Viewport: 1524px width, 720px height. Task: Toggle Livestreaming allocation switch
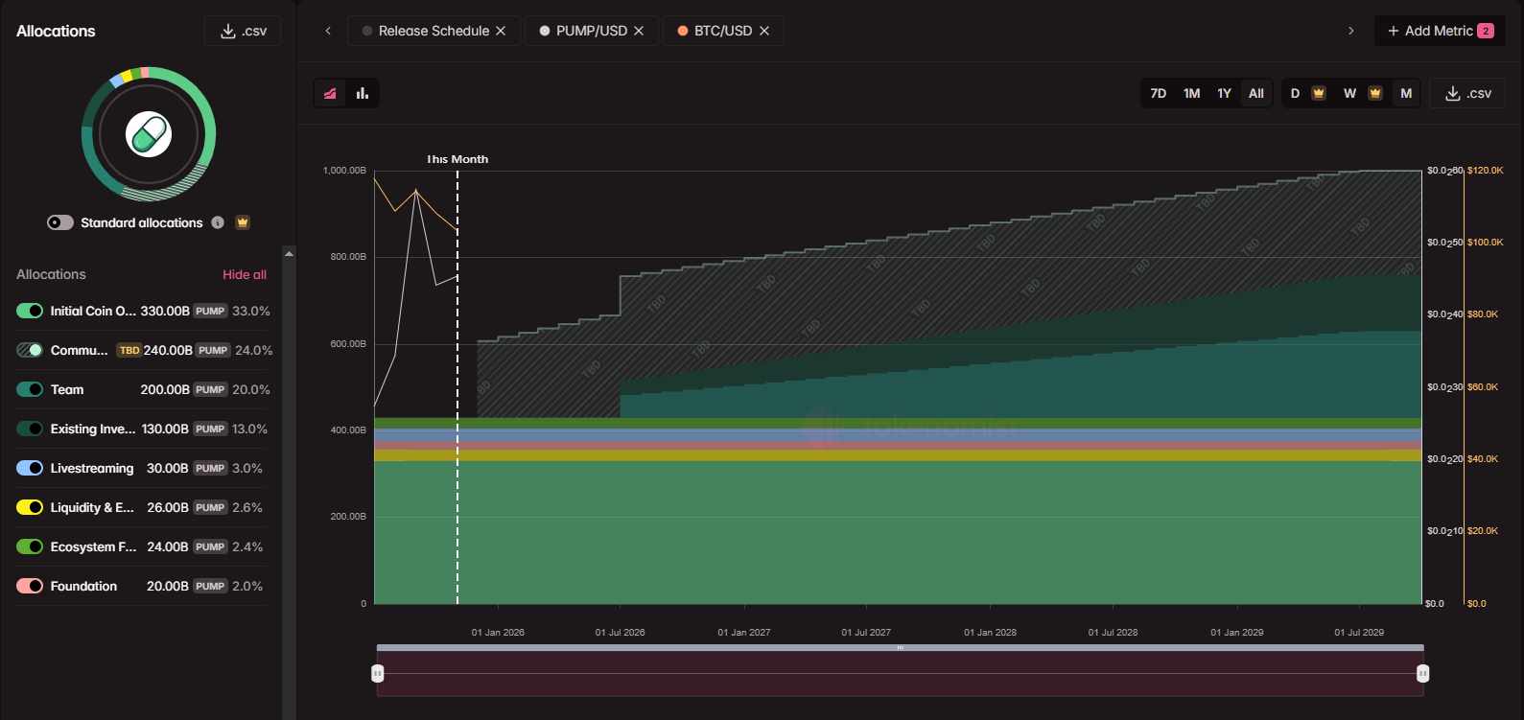(x=30, y=468)
